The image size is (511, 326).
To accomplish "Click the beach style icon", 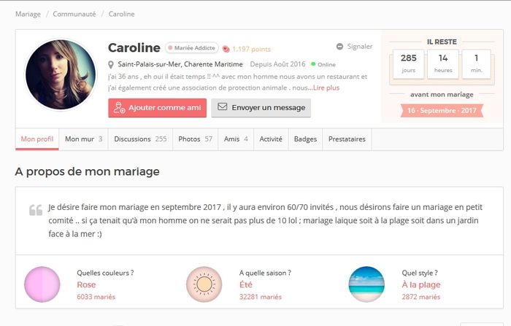I will click(366, 284).
